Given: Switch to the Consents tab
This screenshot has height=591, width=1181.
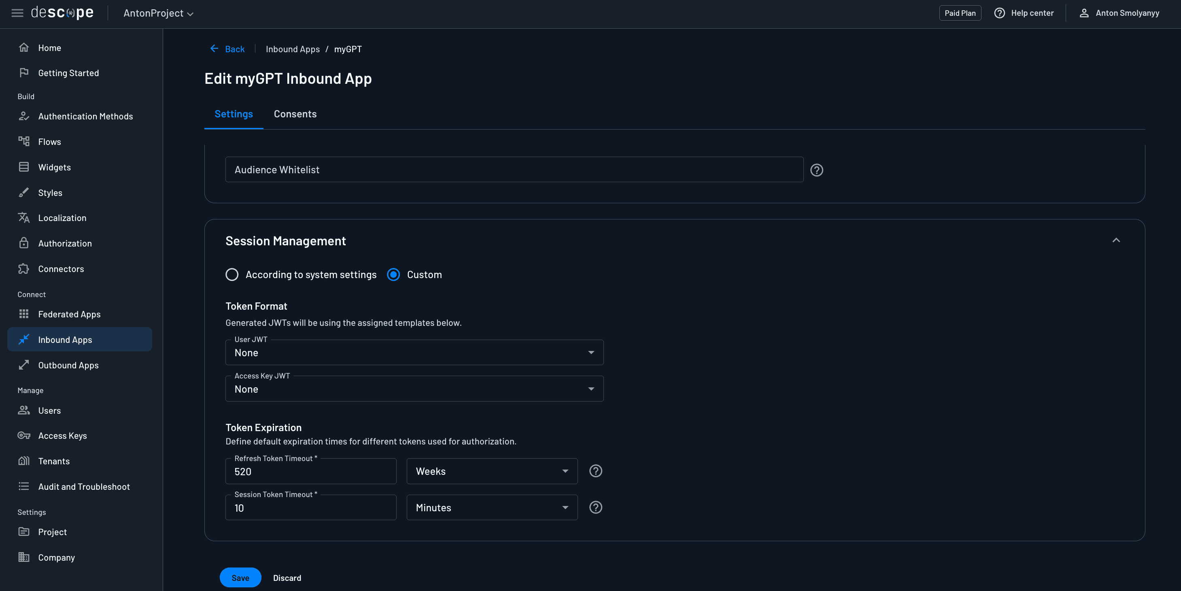Looking at the screenshot, I should 295,114.
